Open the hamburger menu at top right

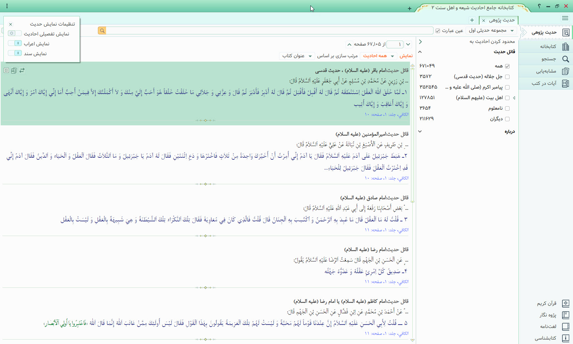tap(565, 18)
